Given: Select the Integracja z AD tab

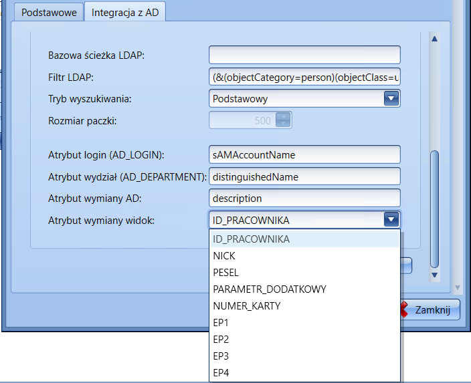Looking at the screenshot, I should [x=125, y=12].
